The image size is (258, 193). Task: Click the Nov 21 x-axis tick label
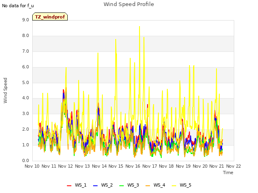click(x=216, y=166)
